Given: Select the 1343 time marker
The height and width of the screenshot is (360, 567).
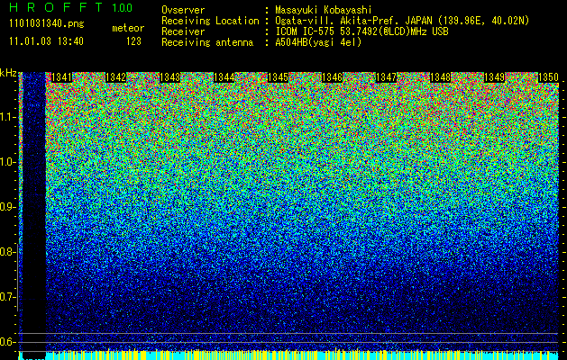Looking at the screenshot, I should [170, 77].
